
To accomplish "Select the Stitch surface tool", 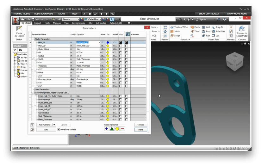I will click(175, 31).
